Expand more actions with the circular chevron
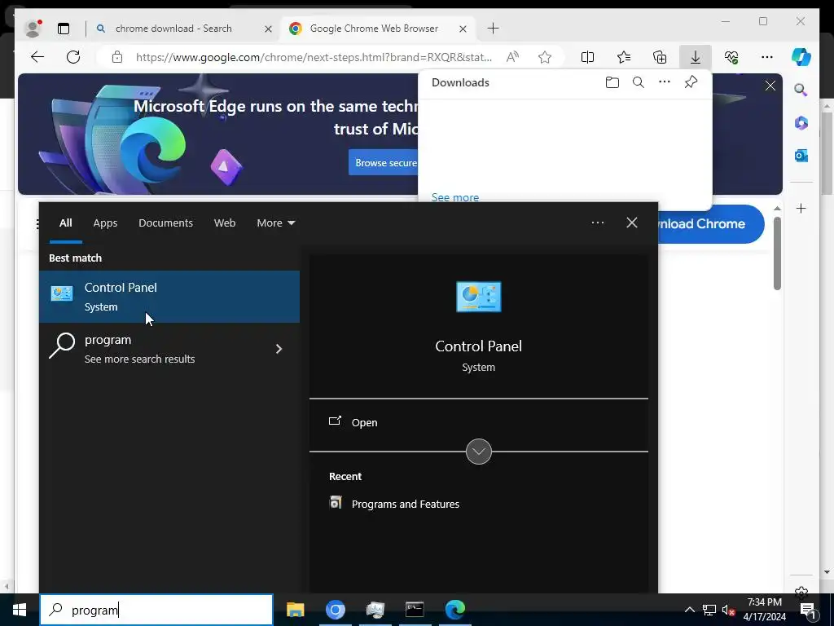Viewport: 834px width, 626px height. point(479,452)
